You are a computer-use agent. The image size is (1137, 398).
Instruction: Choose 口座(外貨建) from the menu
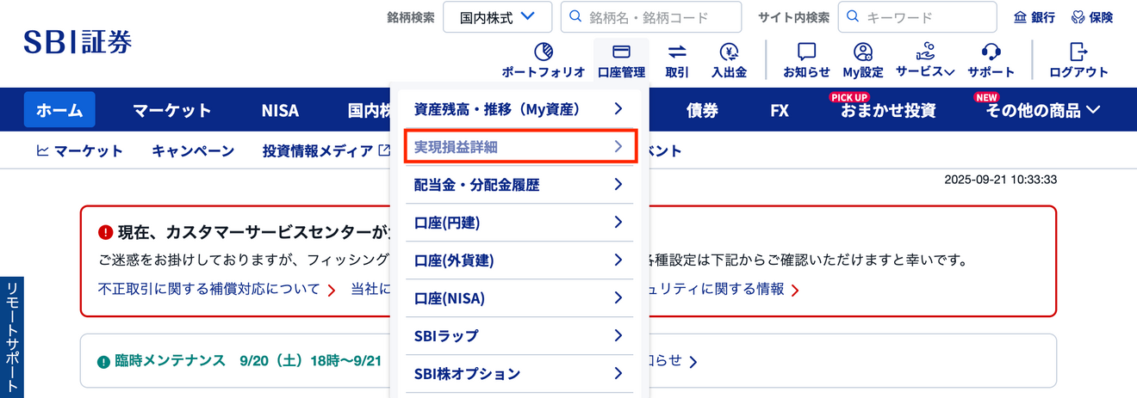[x=519, y=260]
